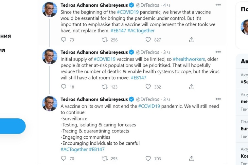Open the #healthworkers hashtag link
Screen dimensions: 248x165
coord(189,59)
